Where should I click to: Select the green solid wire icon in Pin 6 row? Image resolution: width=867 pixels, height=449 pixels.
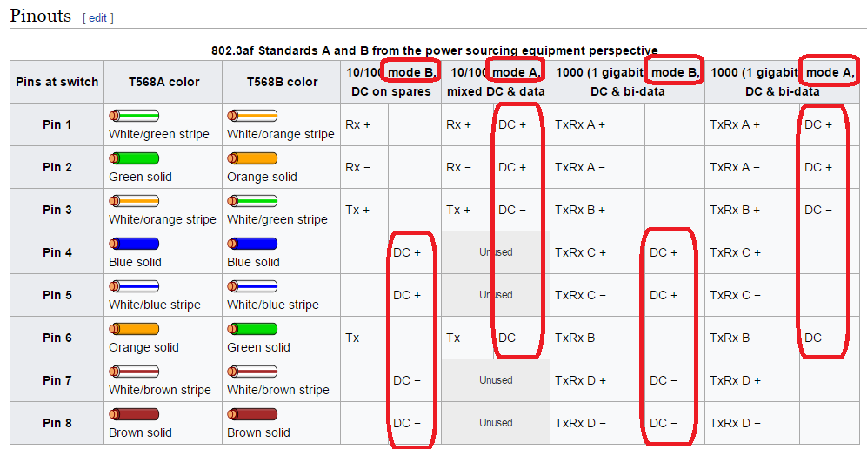[x=252, y=329]
